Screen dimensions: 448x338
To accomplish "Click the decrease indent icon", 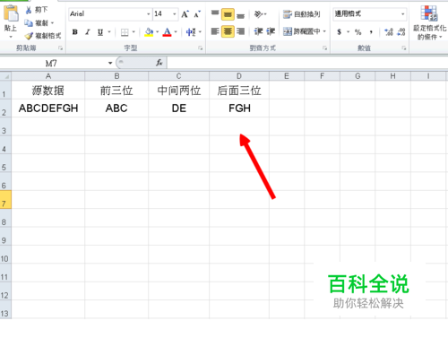I will (258, 31).
